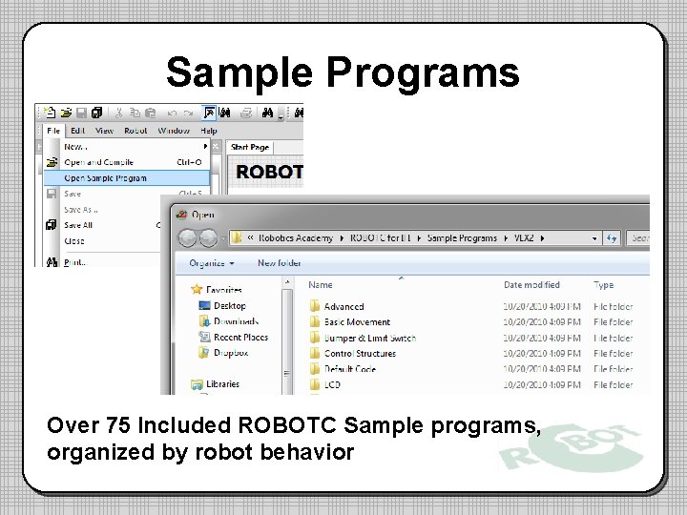Open the File menu
Viewport: 687px width, 515px height.
tap(53, 131)
